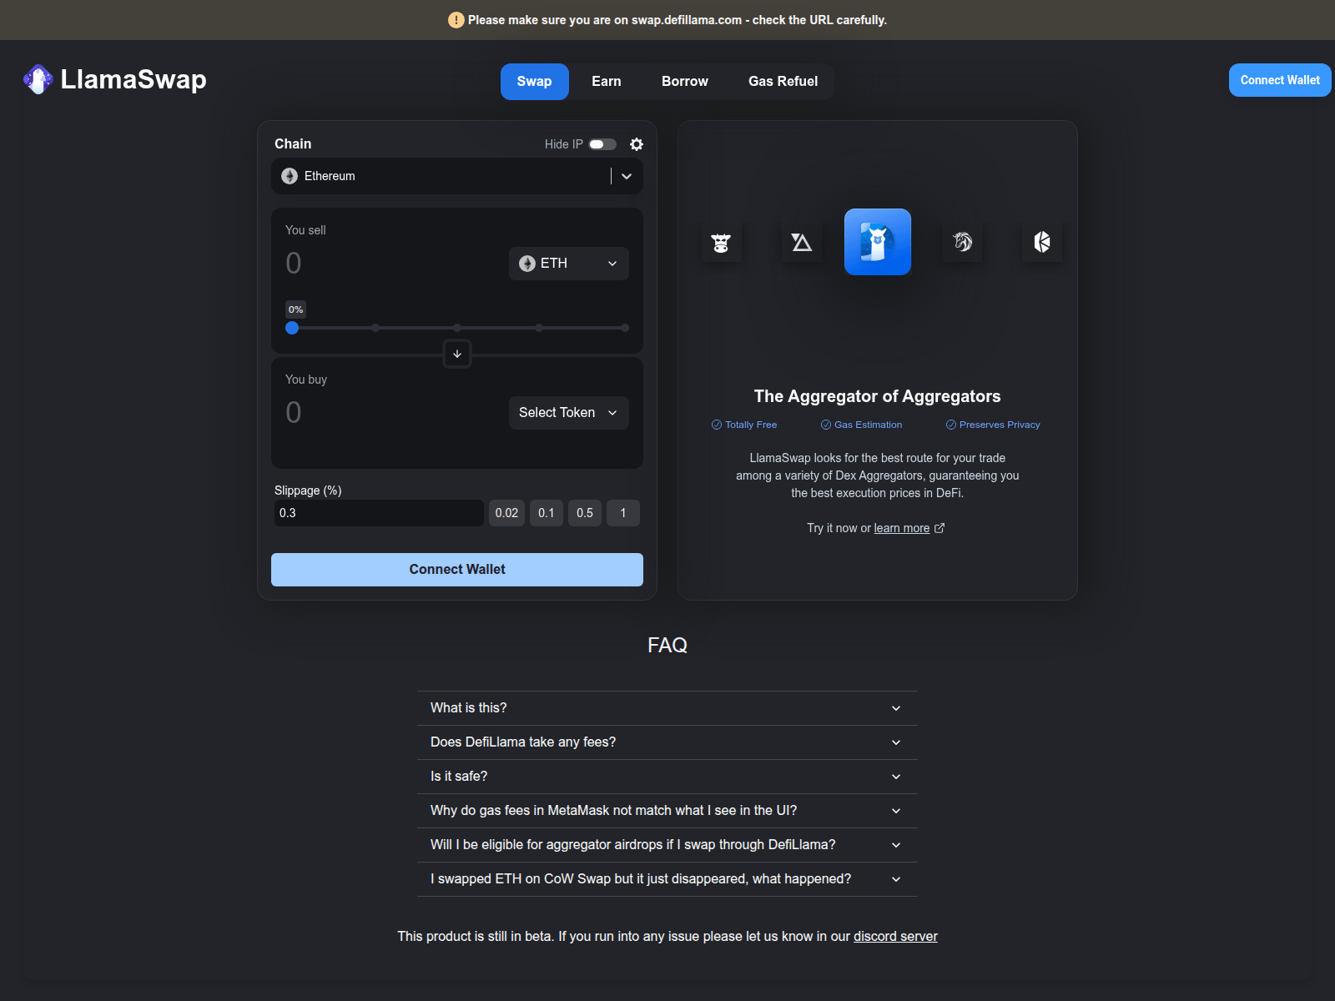1335x1001 pixels.
Task: Toggle the Hide IP switch
Action: tap(602, 144)
